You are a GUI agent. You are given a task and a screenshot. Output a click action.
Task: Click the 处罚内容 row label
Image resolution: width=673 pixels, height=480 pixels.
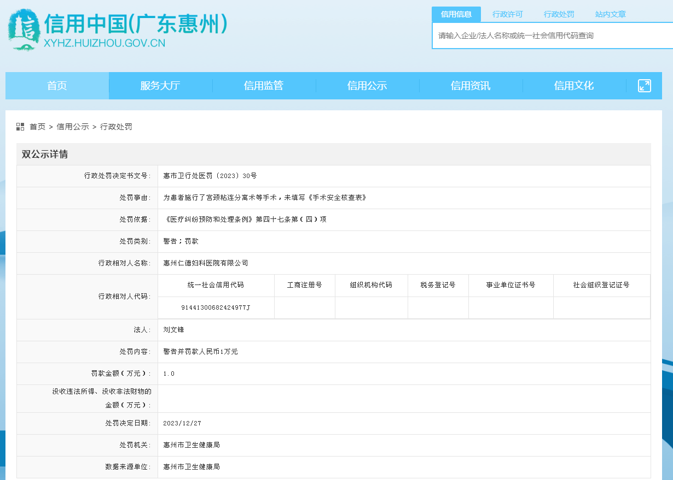136,352
